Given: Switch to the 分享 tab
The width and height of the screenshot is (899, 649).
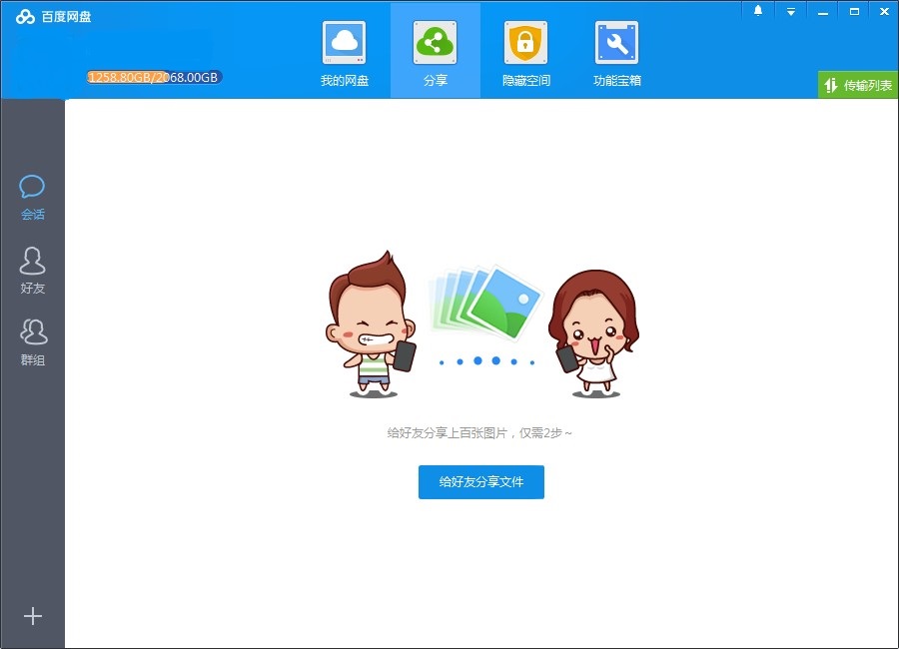Looking at the screenshot, I should click(x=435, y=52).
